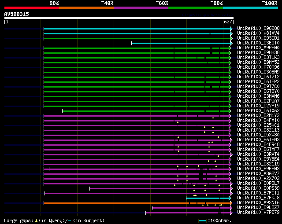Viewport: 282px width, 224px height.
Task: Open the UniRef100_B9FFW3 label
Action: (258, 169)
